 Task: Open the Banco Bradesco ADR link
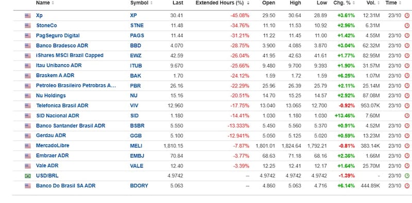pyautogui.click(x=62, y=46)
